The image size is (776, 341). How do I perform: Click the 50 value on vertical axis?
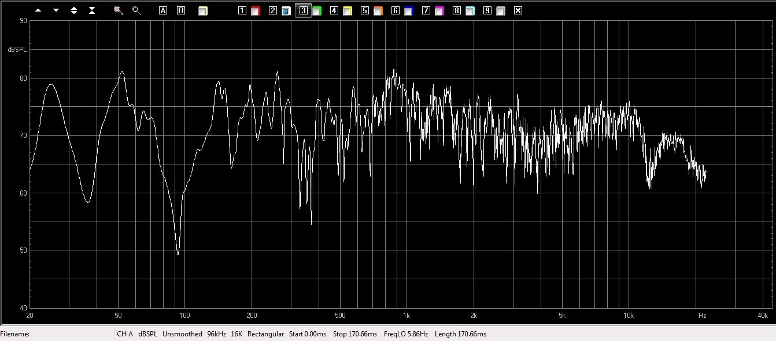coord(23,250)
